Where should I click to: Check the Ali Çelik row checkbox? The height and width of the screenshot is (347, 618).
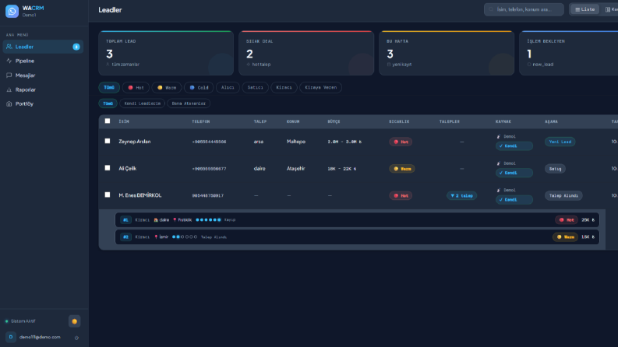point(108,168)
